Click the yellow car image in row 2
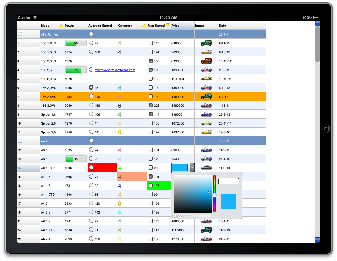This screenshot has height=261, width=337. click(206, 52)
